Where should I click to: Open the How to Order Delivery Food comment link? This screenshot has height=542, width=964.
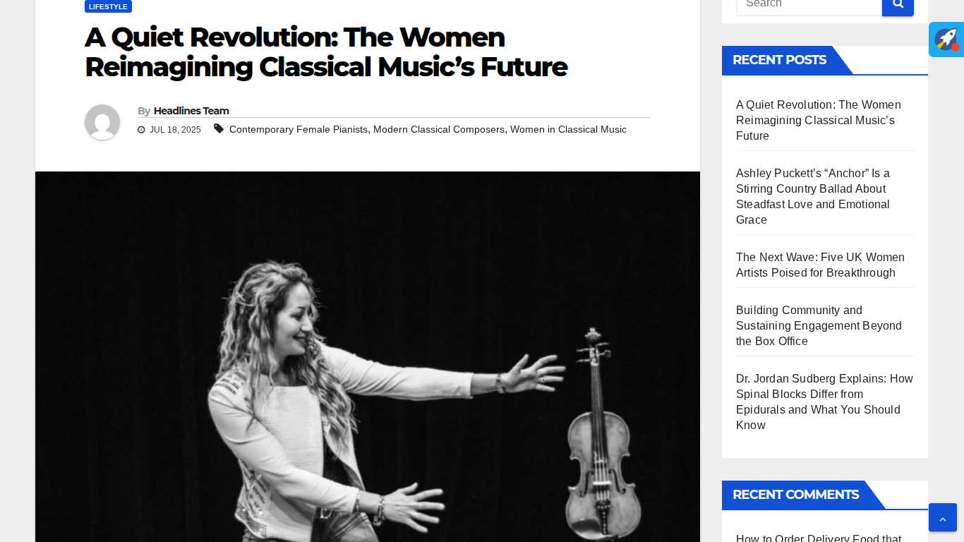tap(818, 538)
